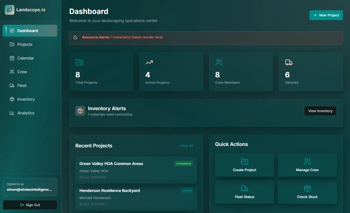The height and width of the screenshot is (213, 350).
Task: Navigate to Analytics page
Action: point(25,113)
